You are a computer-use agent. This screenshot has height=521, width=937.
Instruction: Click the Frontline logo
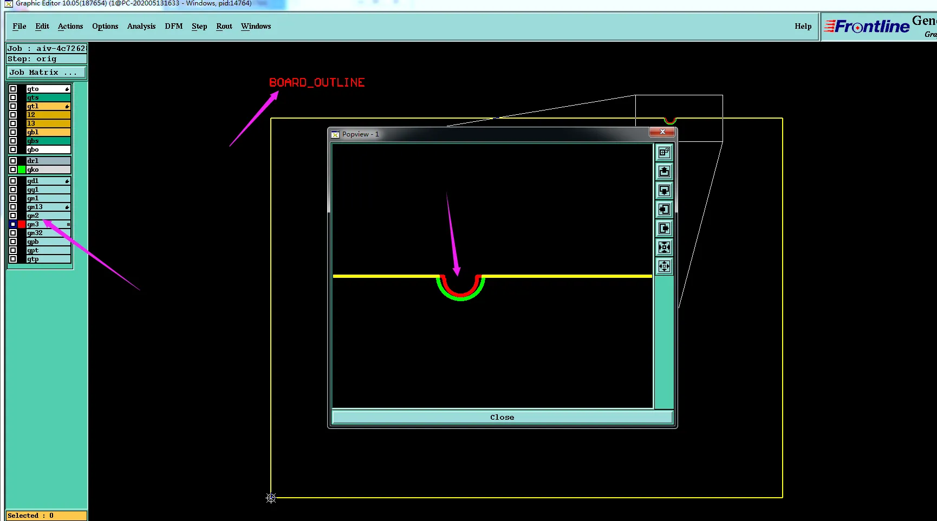tap(867, 26)
